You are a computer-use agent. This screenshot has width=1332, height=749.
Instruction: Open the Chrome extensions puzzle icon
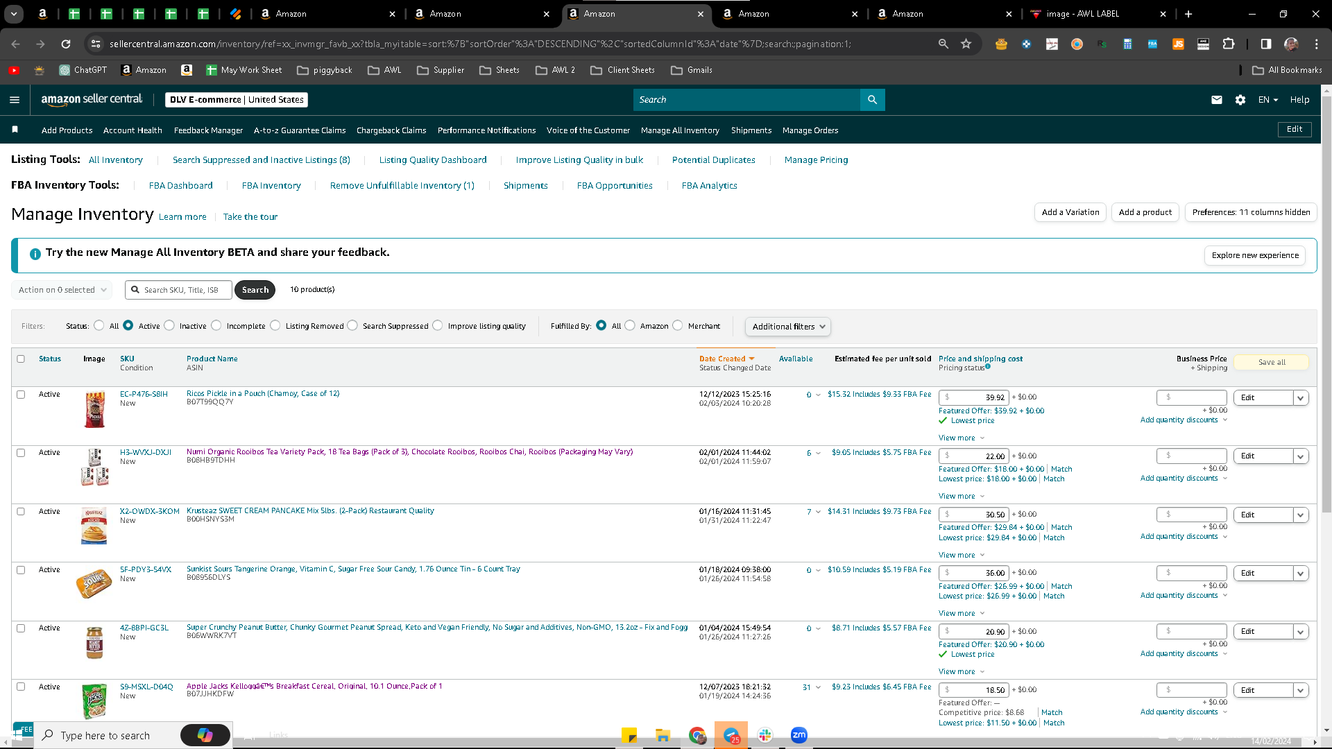coord(1229,44)
